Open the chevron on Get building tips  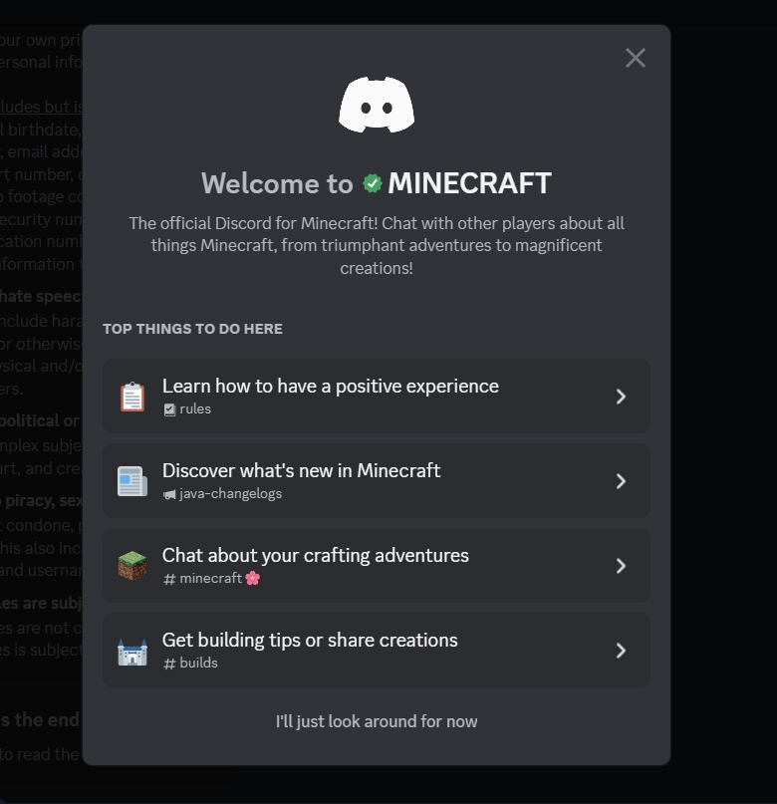pyautogui.click(x=621, y=651)
